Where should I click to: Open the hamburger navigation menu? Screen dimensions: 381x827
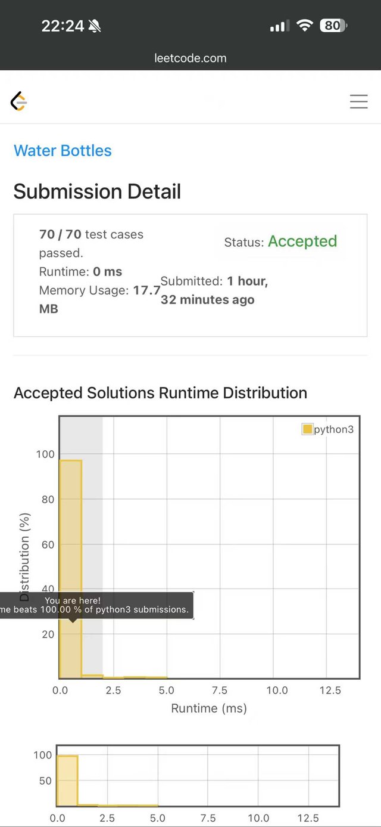[358, 101]
